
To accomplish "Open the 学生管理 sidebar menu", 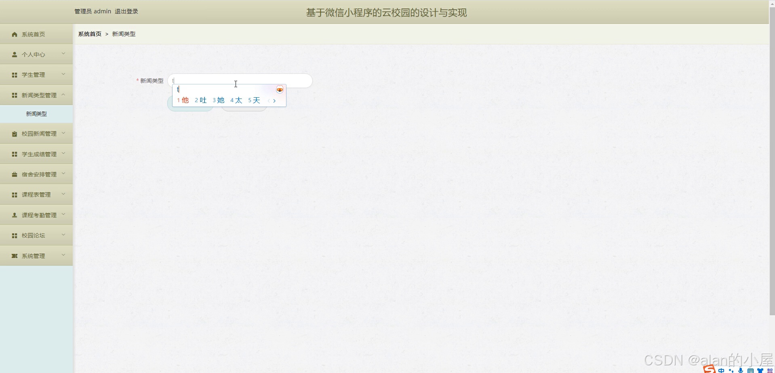I will [x=36, y=75].
